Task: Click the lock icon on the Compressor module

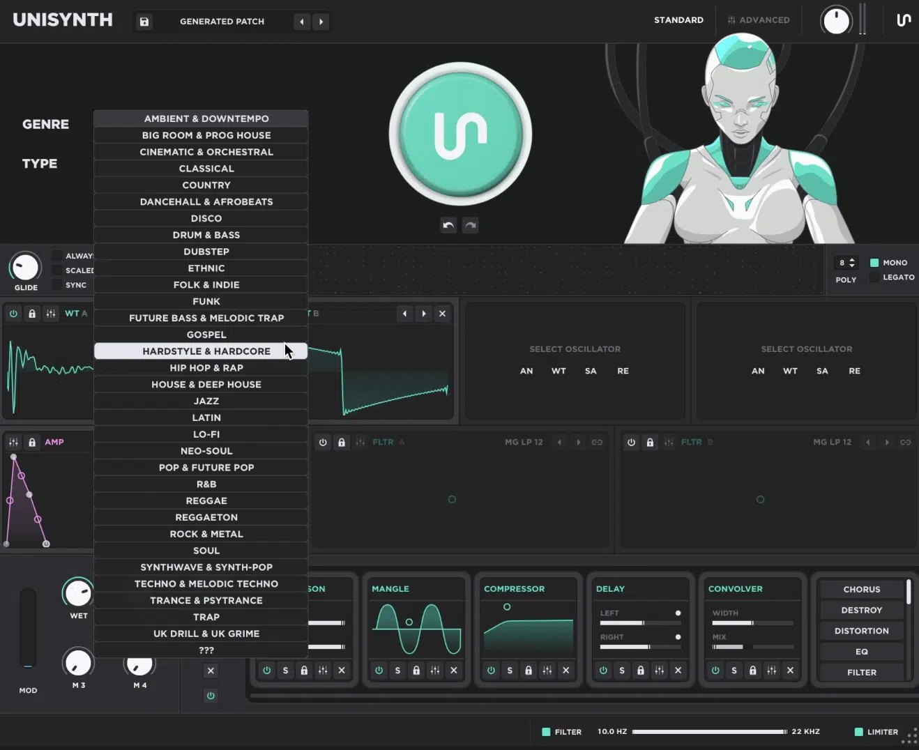Action: (529, 670)
